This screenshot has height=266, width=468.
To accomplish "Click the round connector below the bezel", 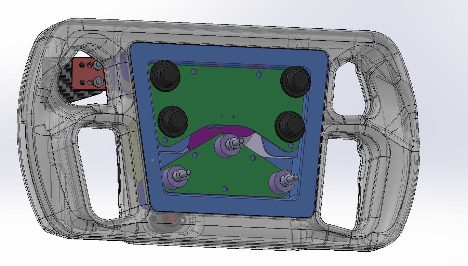I will point(171,218).
